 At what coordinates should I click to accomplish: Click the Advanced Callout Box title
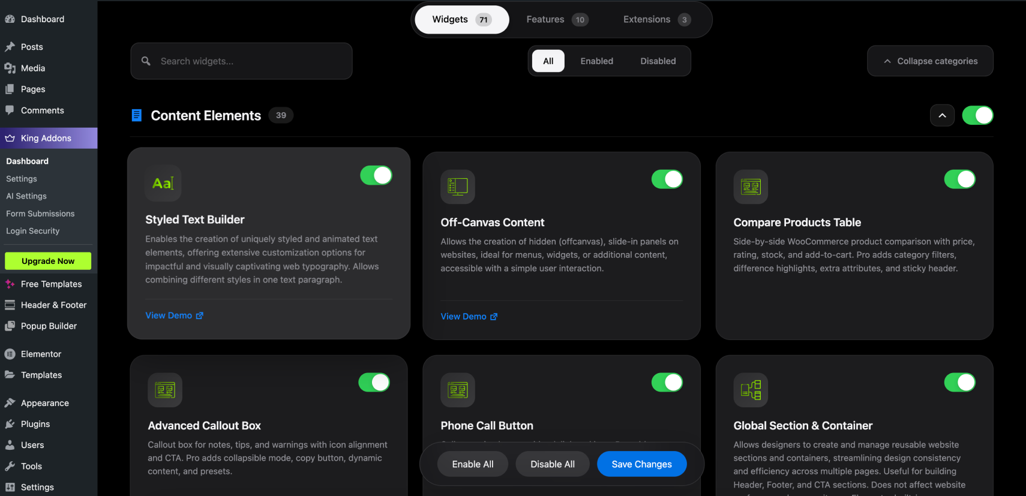tap(205, 426)
